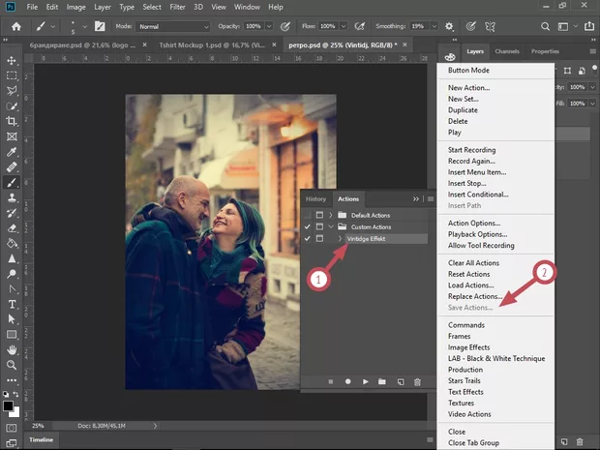Toggle the Custom Actions set checkmark
Screen dimensions: 600x450
(x=308, y=225)
